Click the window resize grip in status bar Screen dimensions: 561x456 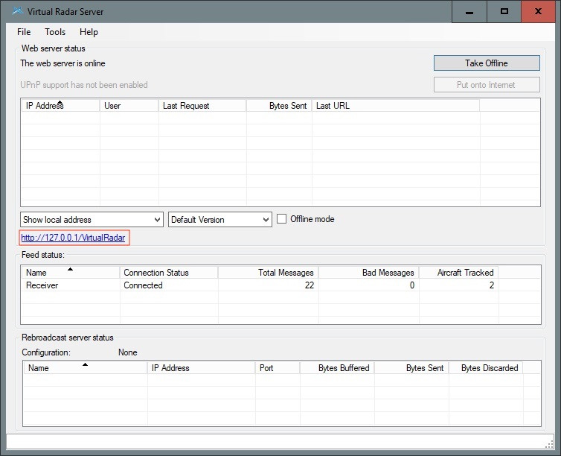pos(550,445)
